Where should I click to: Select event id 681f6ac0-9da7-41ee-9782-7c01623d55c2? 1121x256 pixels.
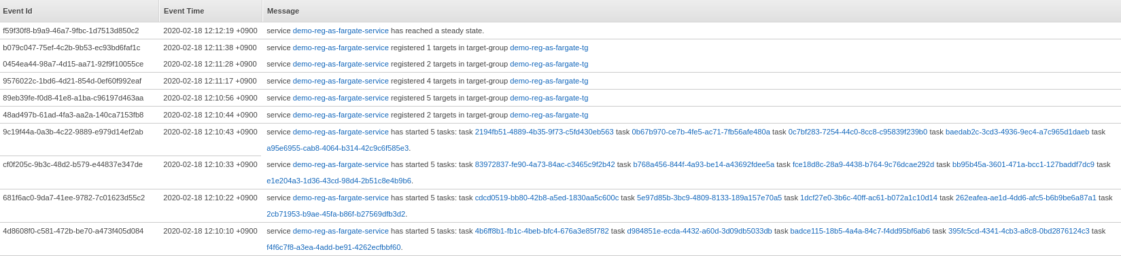(73, 198)
